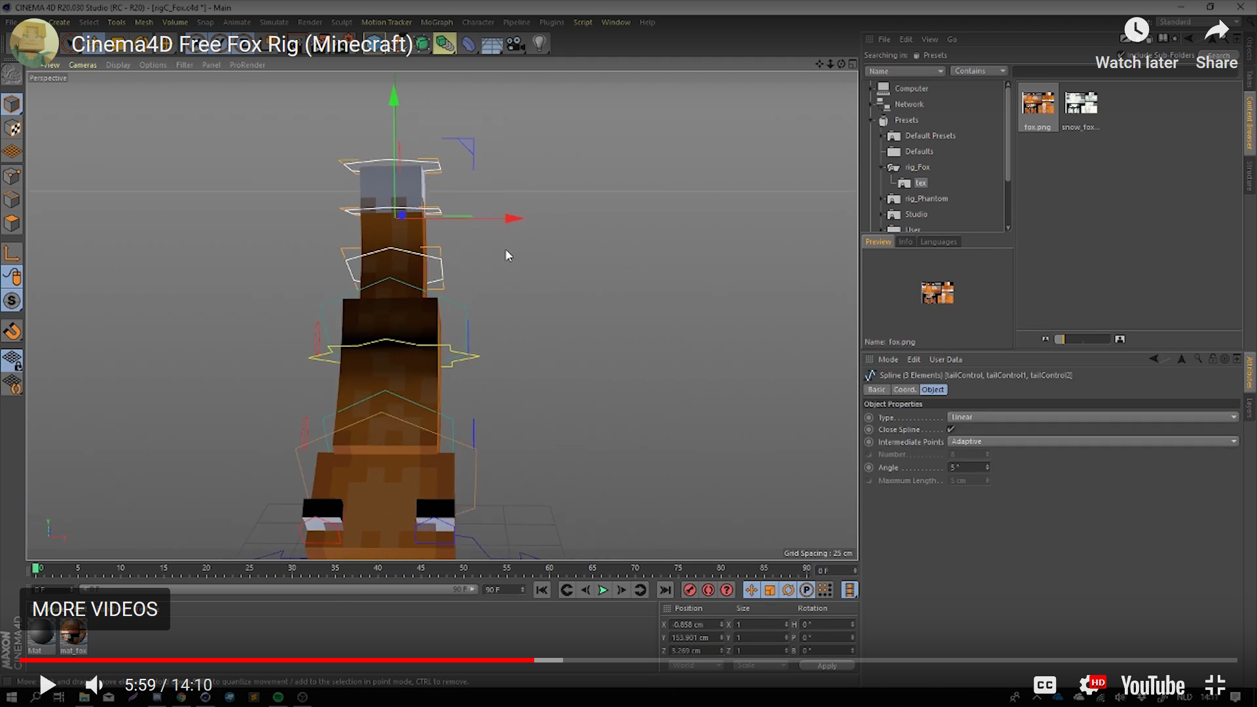Image resolution: width=1257 pixels, height=707 pixels.
Task: Select the axis L-shaped icon
Action: tap(12, 253)
